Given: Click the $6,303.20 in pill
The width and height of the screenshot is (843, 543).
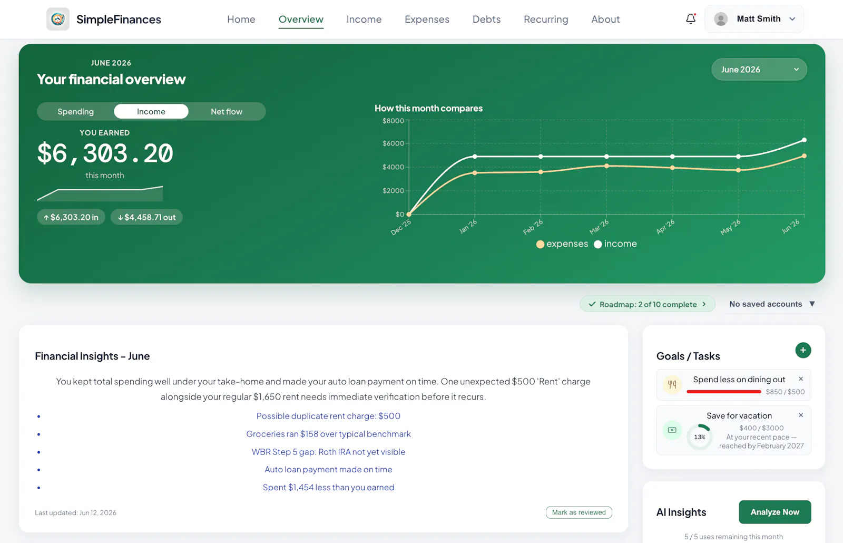Looking at the screenshot, I should tap(71, 217).
